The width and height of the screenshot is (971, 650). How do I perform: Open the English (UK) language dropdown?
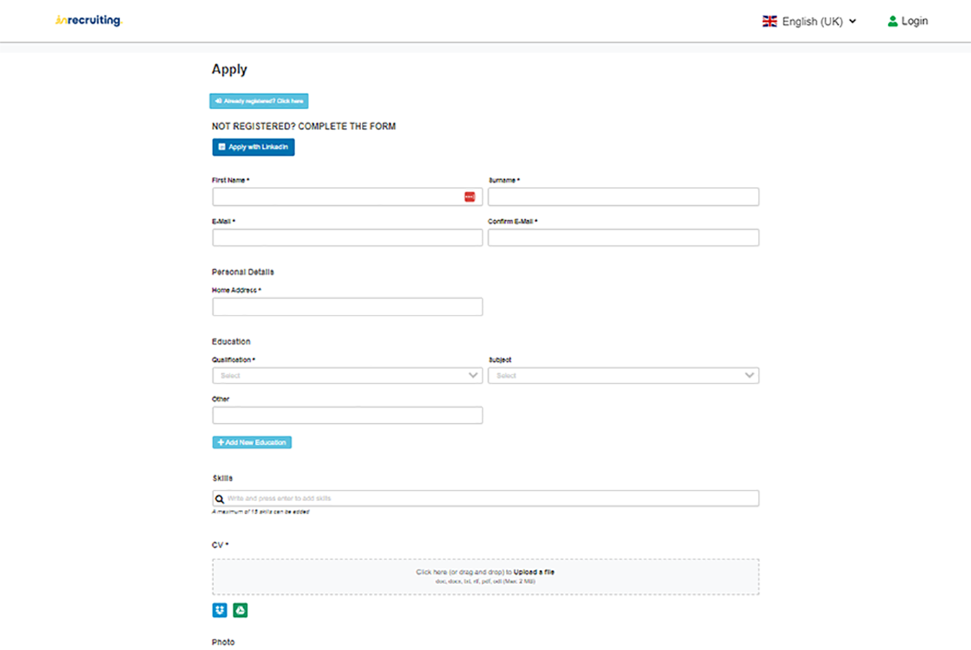pyautogui.click(x=809, y=21)
